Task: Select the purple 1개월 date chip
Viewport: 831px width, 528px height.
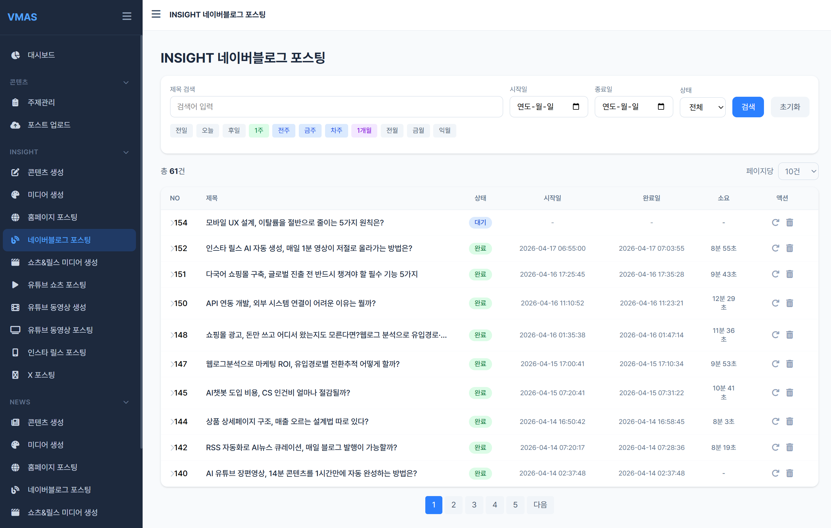Action: tap(364, 131)
